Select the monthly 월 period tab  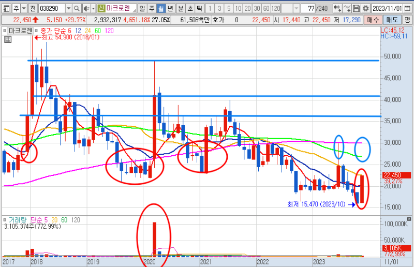(161, 9)
